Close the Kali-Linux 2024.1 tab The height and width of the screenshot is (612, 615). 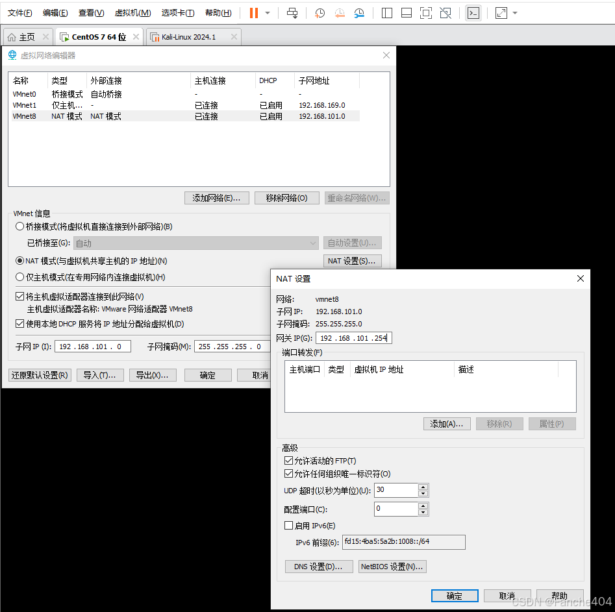point(234,36)
